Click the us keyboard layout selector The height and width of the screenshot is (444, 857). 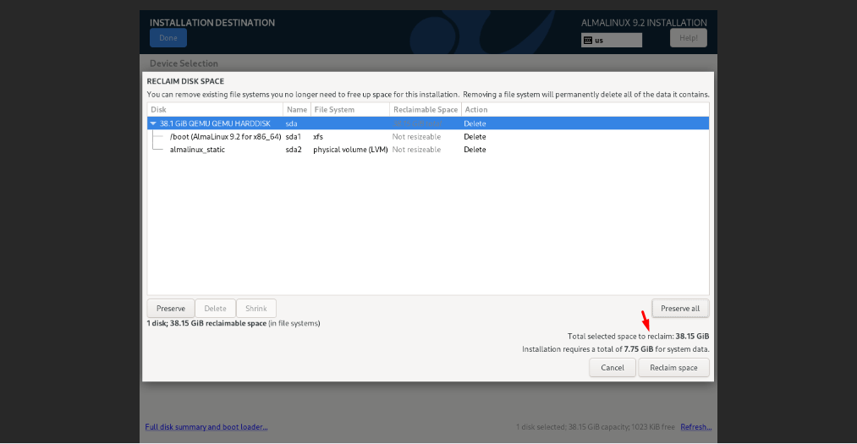click(x=612, y=41)
